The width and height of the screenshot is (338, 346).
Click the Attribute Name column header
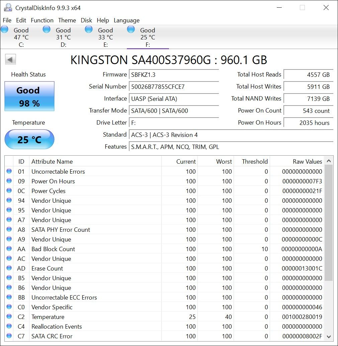click(95, 162)
